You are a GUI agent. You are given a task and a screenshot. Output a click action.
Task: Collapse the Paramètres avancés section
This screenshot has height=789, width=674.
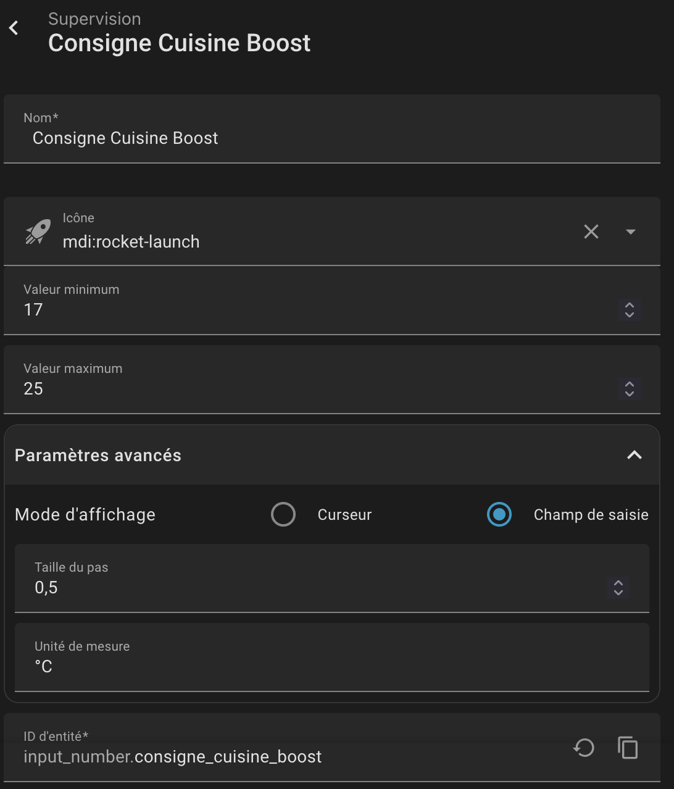(x=634, y=455)
